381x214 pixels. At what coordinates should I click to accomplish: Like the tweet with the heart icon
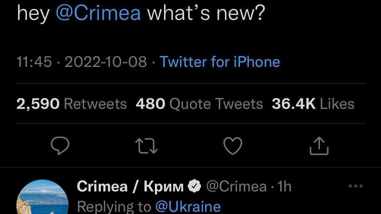[x=232, y=146]
